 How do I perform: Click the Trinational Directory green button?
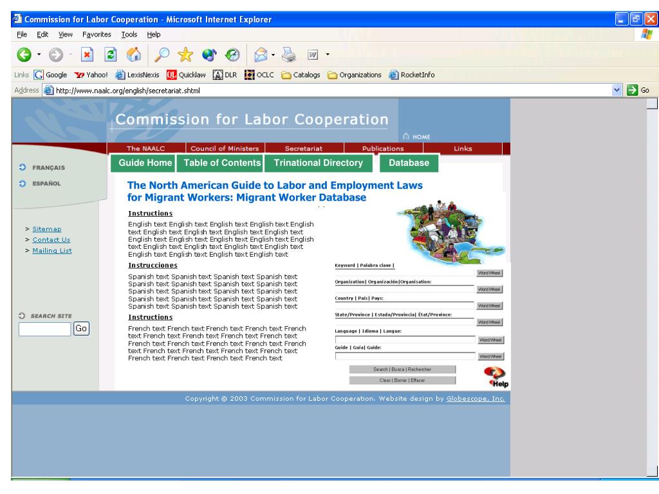point(318,163)
